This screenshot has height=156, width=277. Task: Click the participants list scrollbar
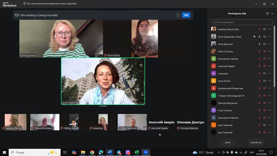point(275,56)
